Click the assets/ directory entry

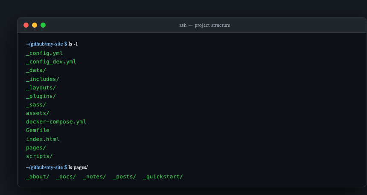pos(38,113)
